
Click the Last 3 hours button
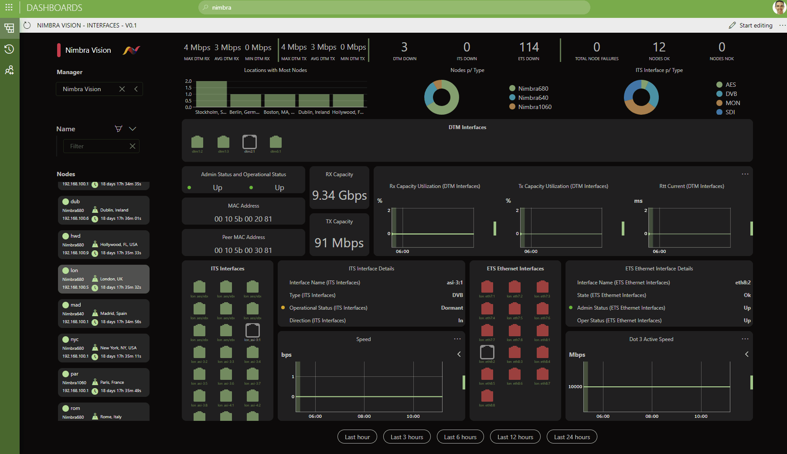click(407, 437)
